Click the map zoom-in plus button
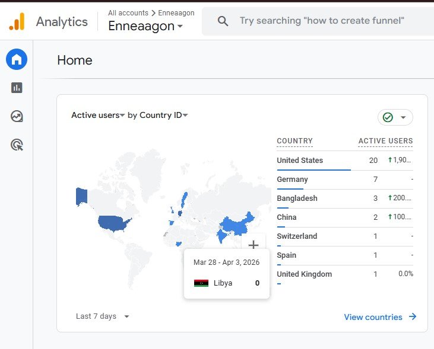The image size is (434, 349). 254,245
